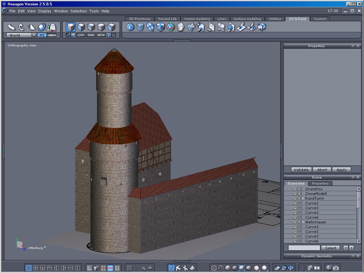The width and height of the screenshot is (364, 273).
Task: Toggle the lock icon for ZinneModell
Action: (295, 194)
